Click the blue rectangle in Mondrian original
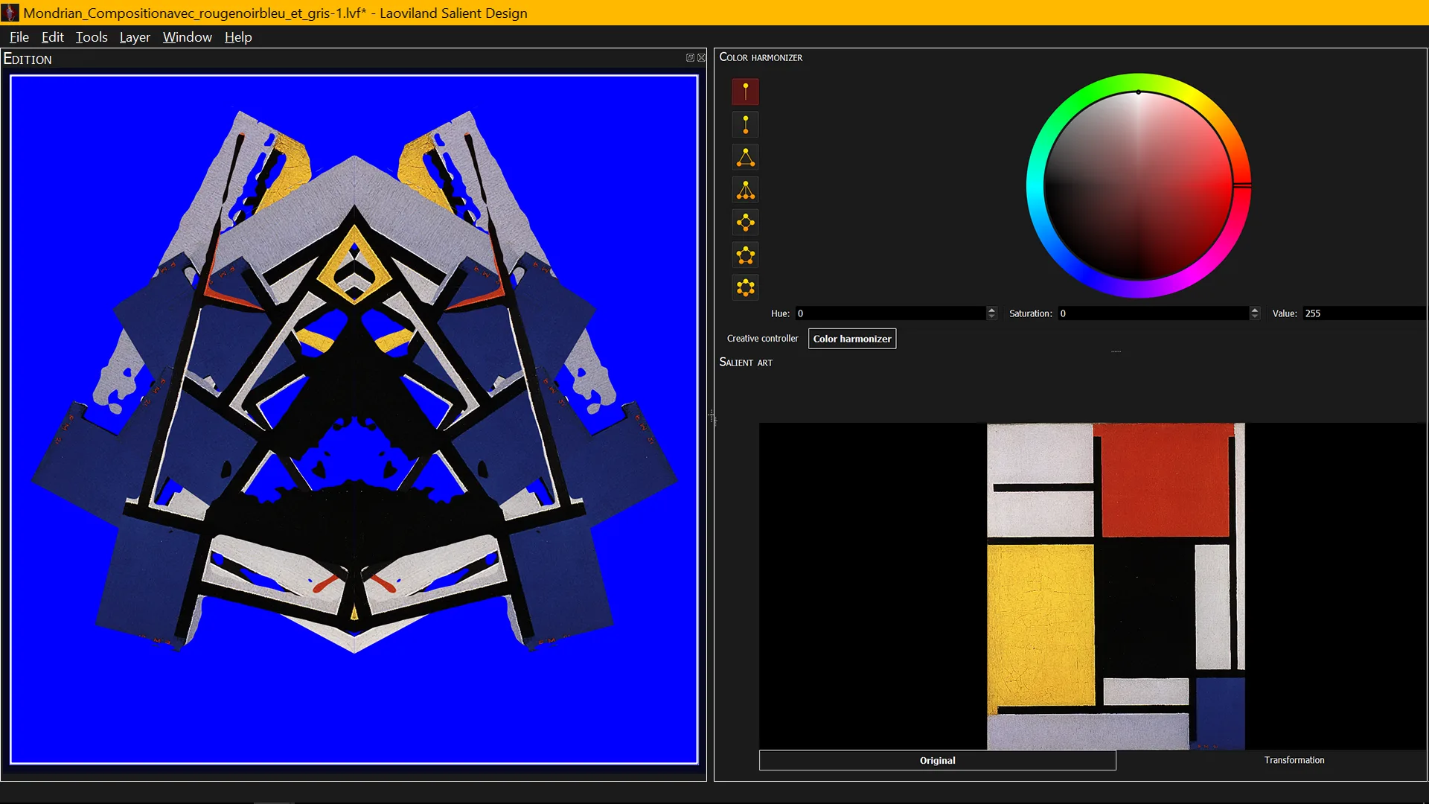This screenshot has height=804, width=1429. click(1221, 711)
